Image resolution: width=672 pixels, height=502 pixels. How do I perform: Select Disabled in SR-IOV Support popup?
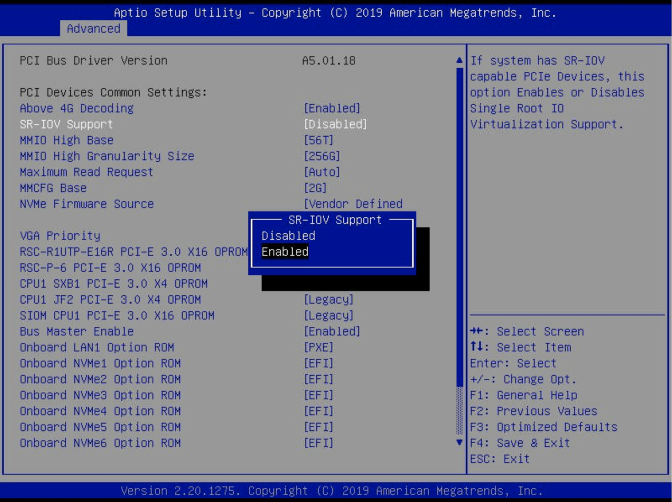[288, 236]
